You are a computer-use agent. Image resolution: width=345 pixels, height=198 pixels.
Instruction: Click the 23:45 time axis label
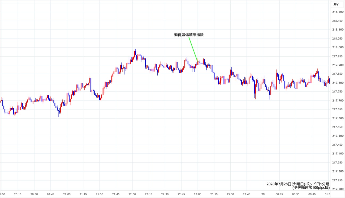[x=247, y=194]
